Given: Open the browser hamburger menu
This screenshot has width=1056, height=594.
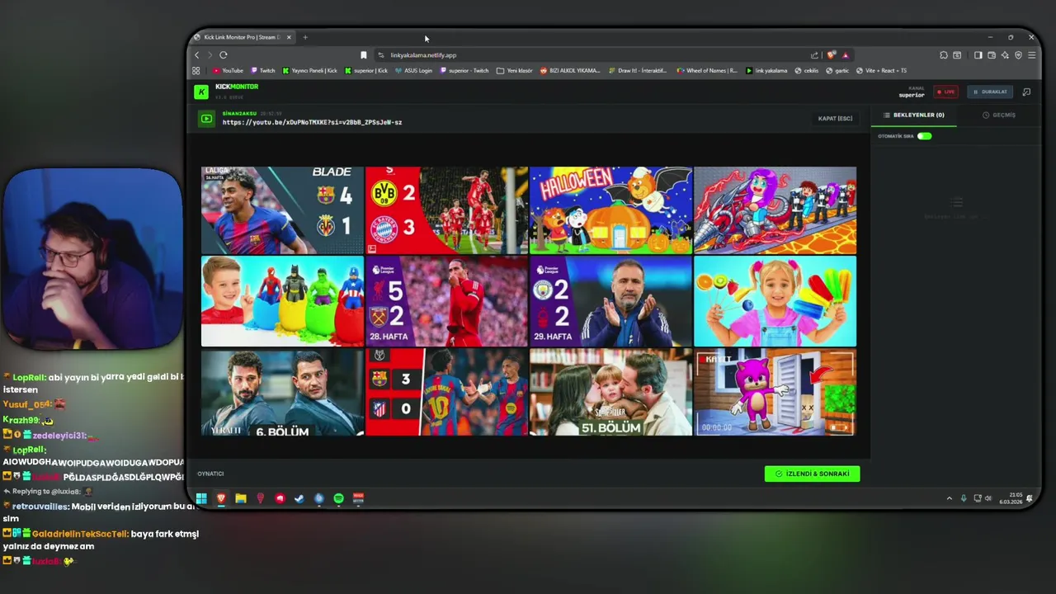Looking at the screenshot, I should click(1031, 55).
